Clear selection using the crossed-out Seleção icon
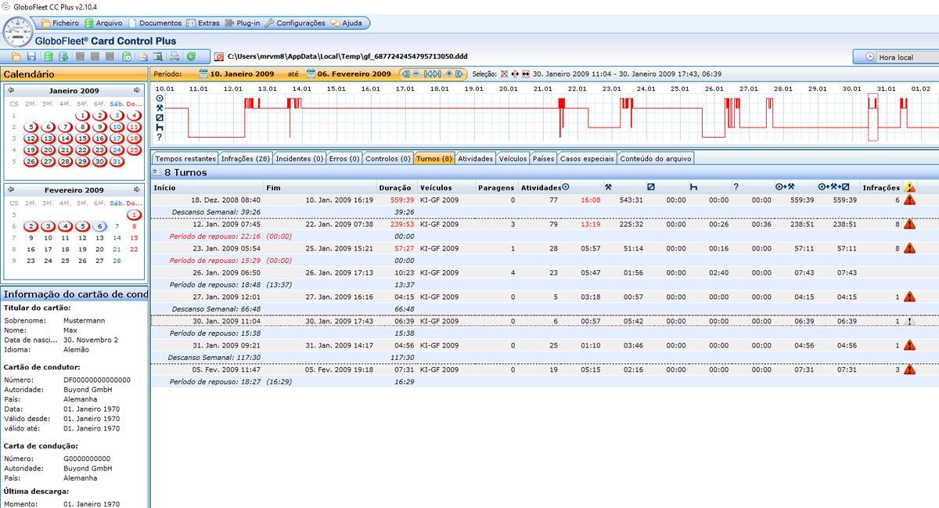This screenshot has height=508, width=939. point(505,74)
